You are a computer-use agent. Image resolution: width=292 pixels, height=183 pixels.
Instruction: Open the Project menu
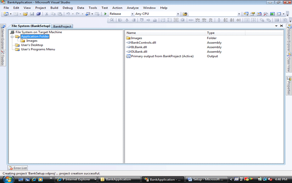[x=41, y=8]
